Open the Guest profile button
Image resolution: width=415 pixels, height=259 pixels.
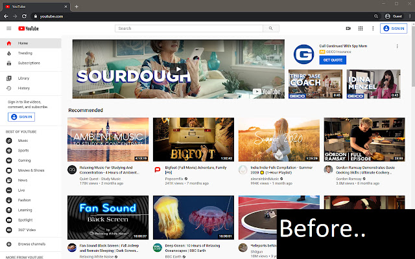coord(394,16)
